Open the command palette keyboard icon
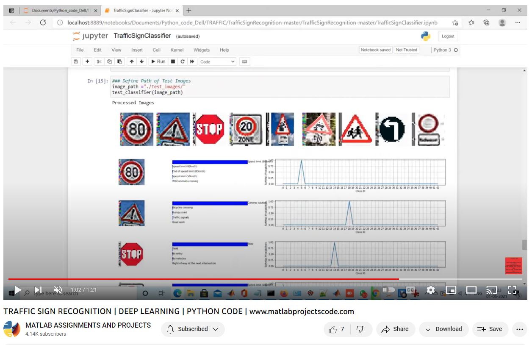The width and height of the screenshot is (532, 345). point(244,61)
